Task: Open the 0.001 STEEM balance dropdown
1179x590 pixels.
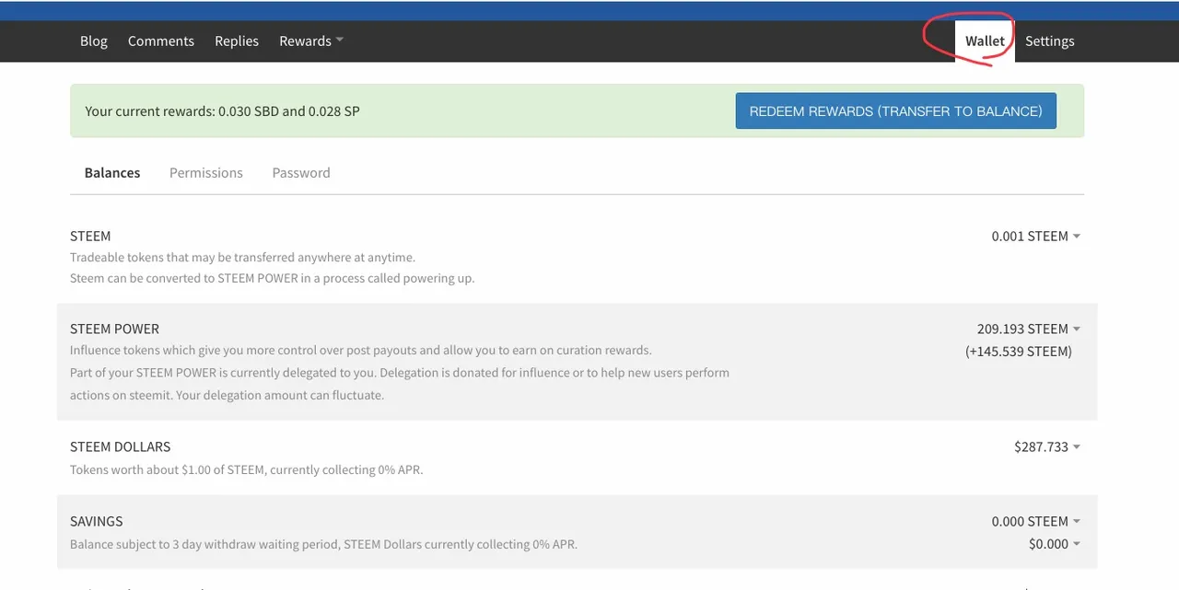Action: point(1035,236)
